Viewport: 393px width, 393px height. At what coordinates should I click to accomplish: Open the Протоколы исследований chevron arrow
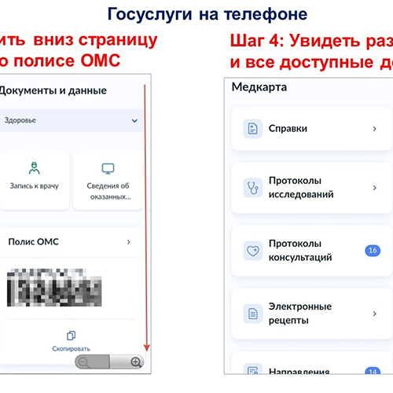pyautogui.click(x=375, y=188)
